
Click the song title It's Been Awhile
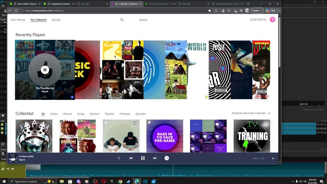click(26, 156)
